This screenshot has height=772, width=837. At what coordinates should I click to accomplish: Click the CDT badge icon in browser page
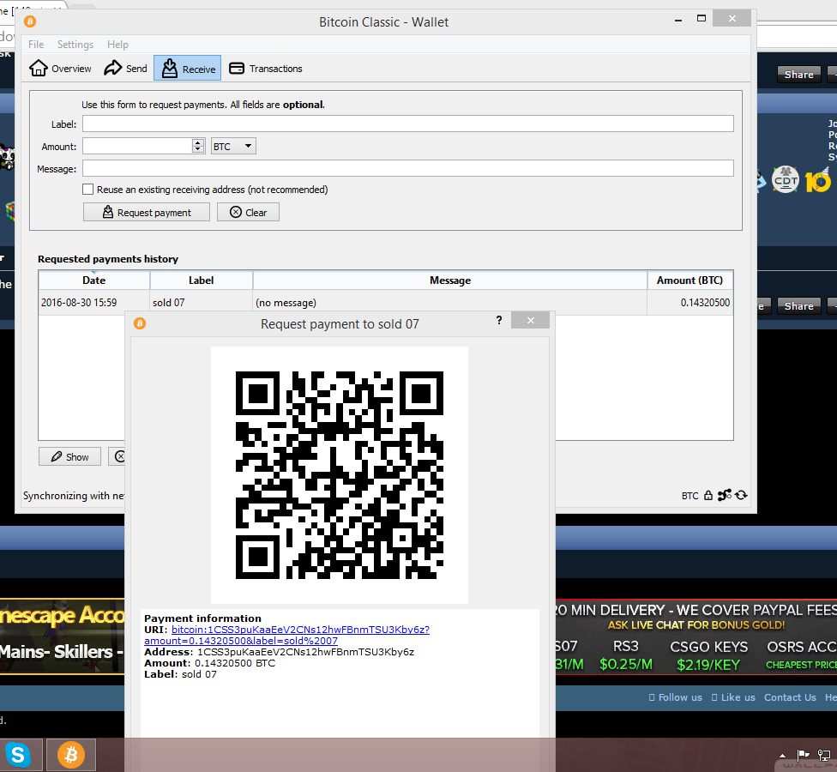786,180
